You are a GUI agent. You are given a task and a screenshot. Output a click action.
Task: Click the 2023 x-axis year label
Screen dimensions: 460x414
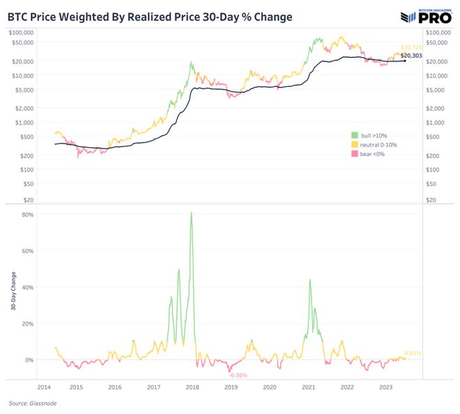pyautogui.click(x=385, y=387)
